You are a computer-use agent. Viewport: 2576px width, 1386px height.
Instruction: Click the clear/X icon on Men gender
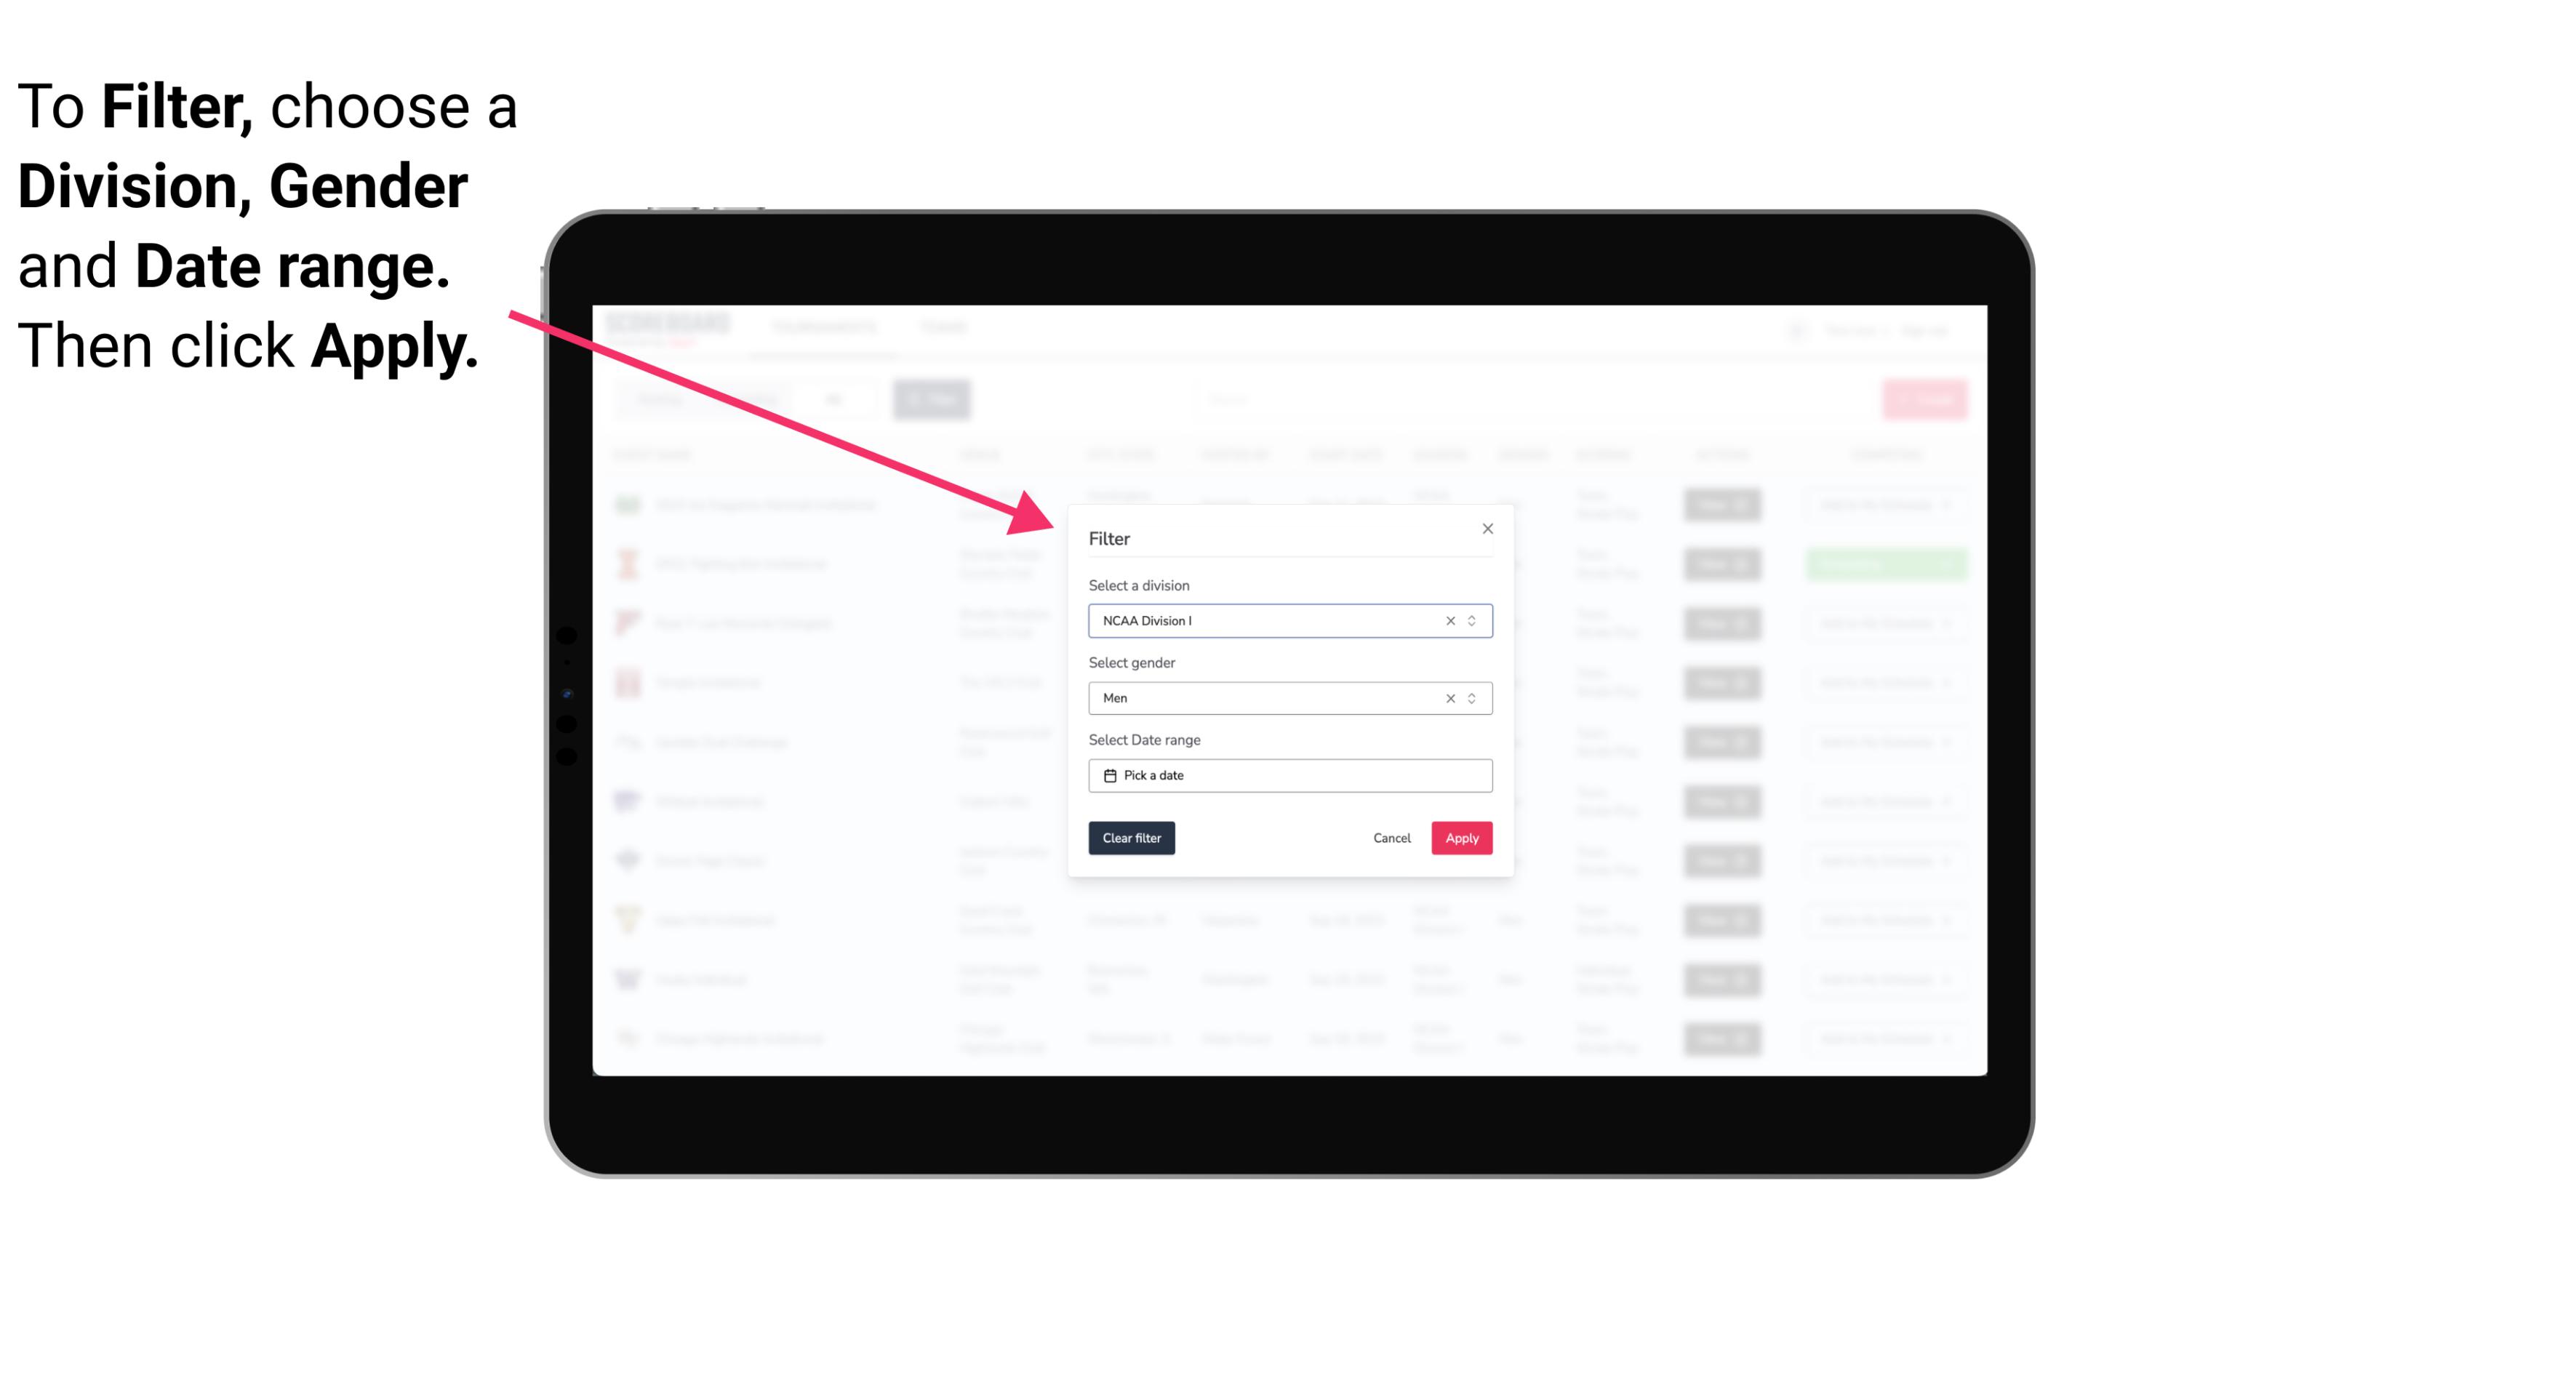coord(1447,698)
